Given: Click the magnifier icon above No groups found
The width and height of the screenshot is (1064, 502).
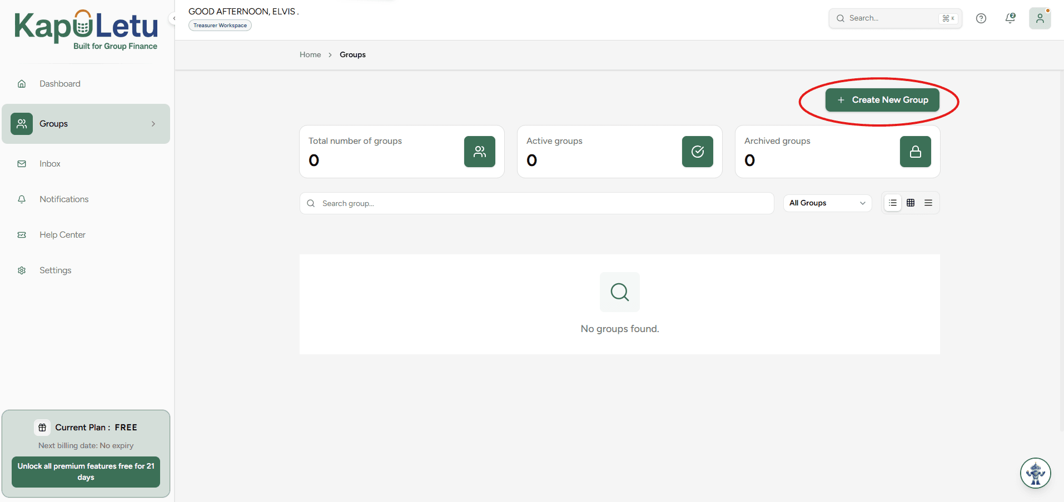Looking at the screenshot, I should 620,292.
